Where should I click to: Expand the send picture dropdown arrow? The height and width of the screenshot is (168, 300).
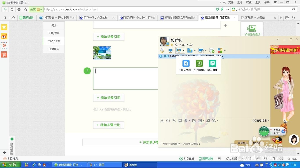[x=203, y=121]
